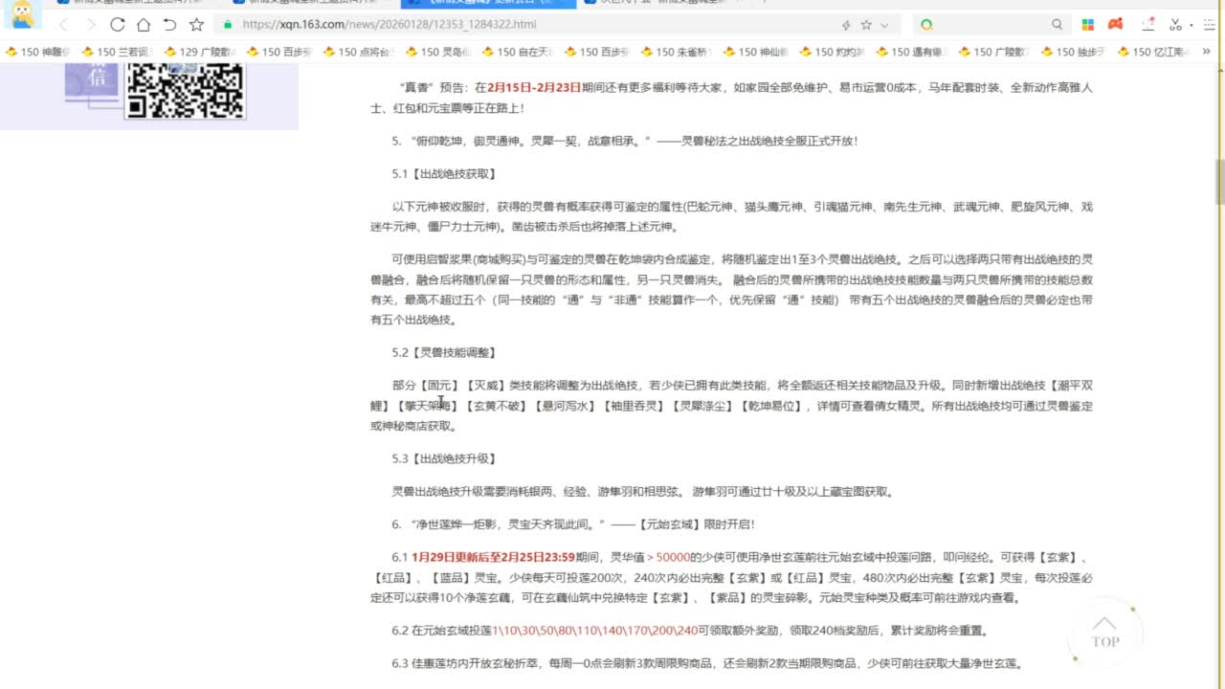The width and height of the screenshot is (1225, 689).
Task: Click the lightning speed-mode icon in address bar
Action: (x=845, y=25)
